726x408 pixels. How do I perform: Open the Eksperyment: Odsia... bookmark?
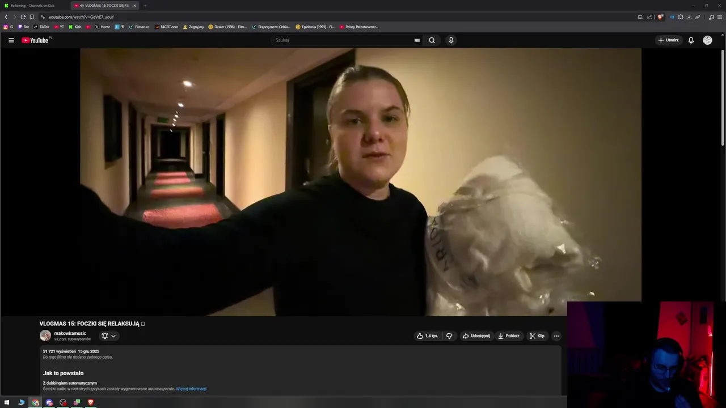pyautogui.click(x=271, y=27)
